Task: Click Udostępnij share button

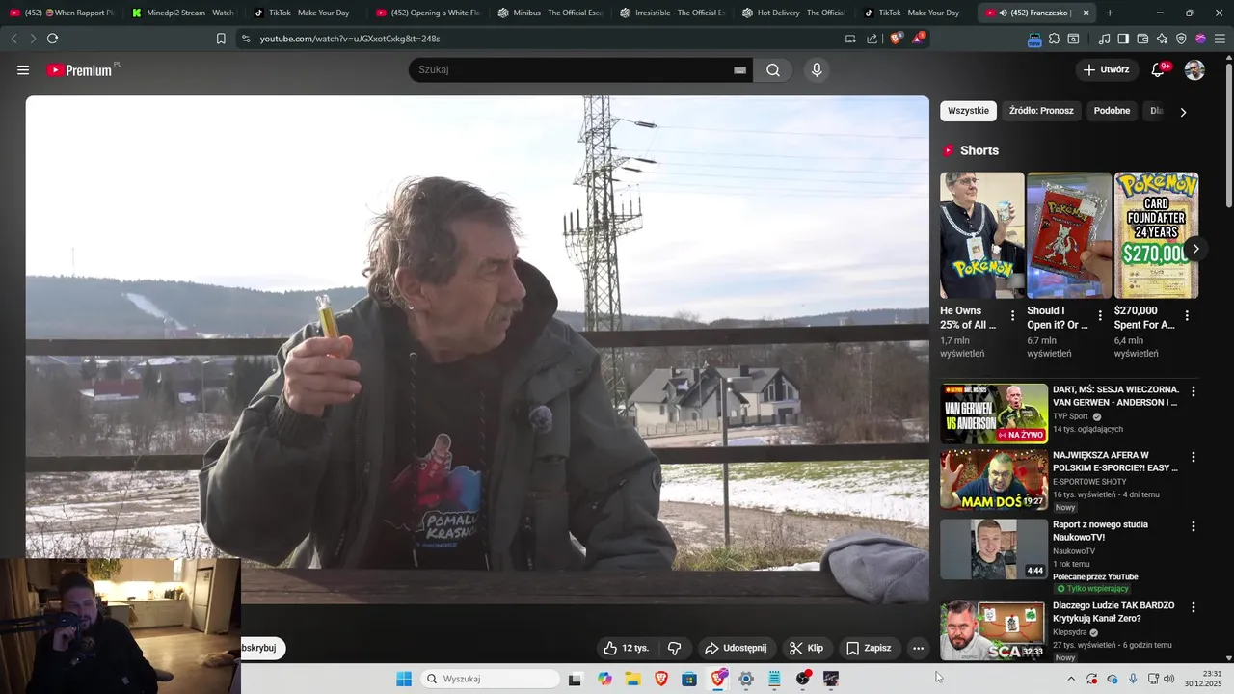Action: coord(736,648)
